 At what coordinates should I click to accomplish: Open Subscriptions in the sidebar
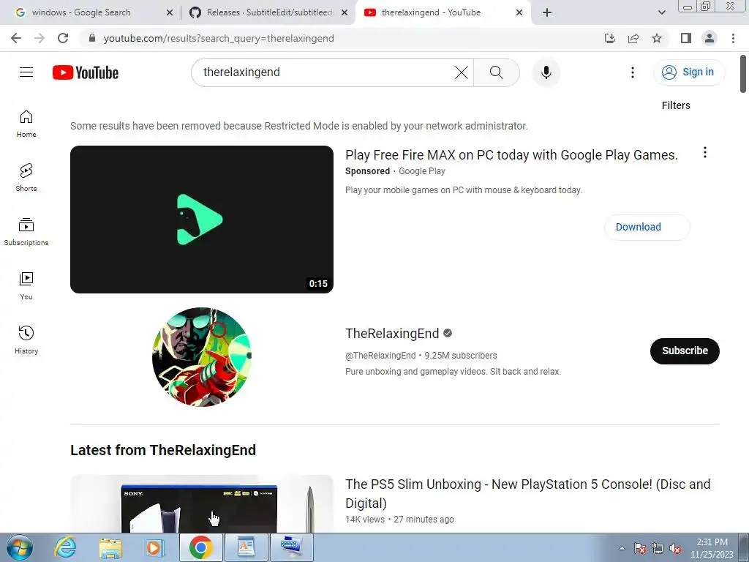(26, 232)
